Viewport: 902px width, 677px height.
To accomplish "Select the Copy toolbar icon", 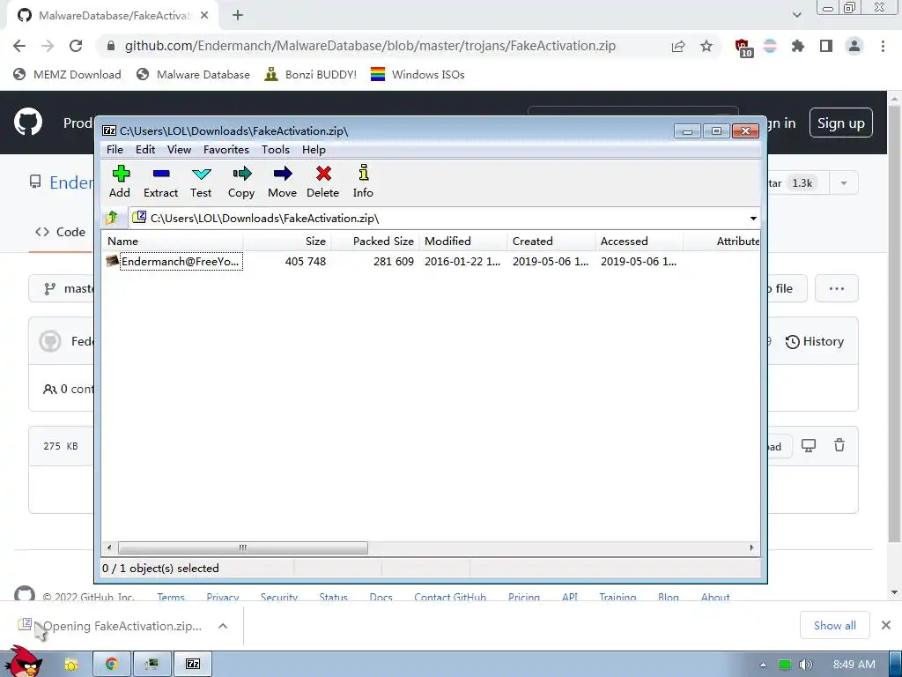I will [x=241, y=182].
